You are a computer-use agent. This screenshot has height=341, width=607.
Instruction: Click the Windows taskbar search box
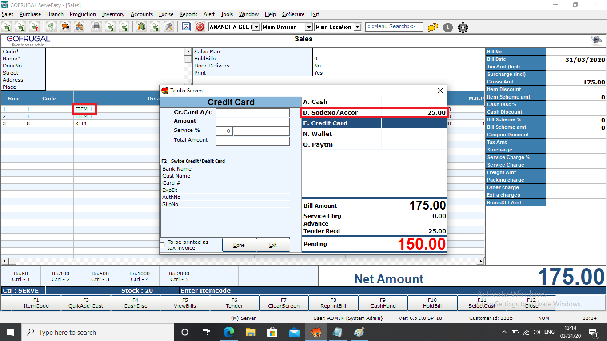[x=97, y=332]
